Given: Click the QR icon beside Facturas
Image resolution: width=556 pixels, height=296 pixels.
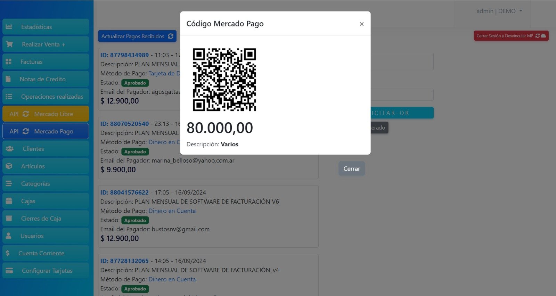Looking at the screenshot, I should 9,62.
